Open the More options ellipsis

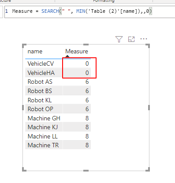[x=144, y=39]
